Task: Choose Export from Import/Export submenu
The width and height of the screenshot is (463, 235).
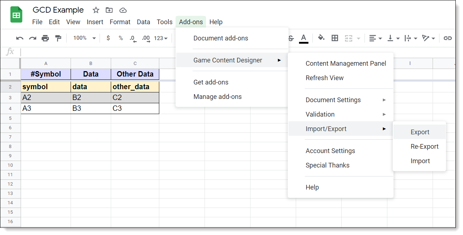Action: click(x=420, y=132)
